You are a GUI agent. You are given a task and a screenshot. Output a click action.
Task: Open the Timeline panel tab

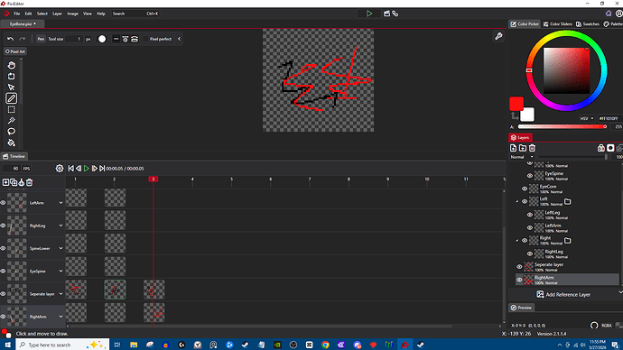tap(14, 156)
